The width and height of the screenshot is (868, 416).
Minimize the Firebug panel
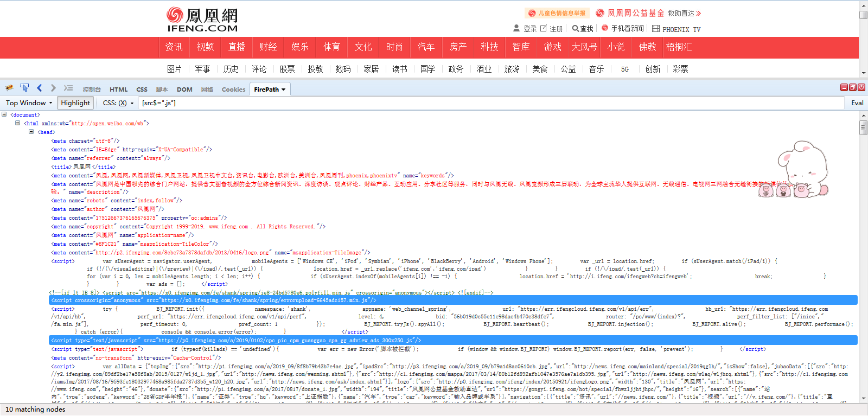(x=844, y=87)
